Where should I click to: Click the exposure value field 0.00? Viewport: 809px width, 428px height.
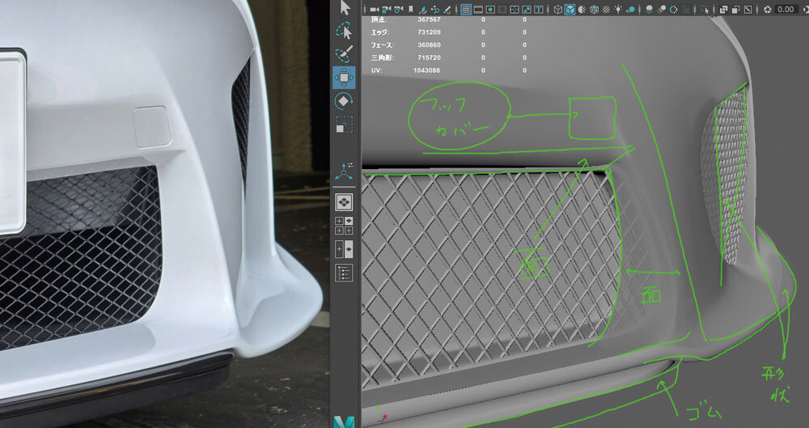785,10
